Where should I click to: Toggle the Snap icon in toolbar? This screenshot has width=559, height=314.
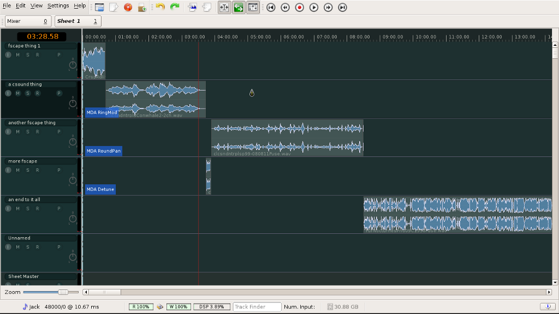click(224, 7)
